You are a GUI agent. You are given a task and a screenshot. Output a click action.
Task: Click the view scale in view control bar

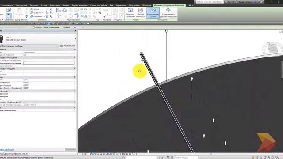point(84,154)
